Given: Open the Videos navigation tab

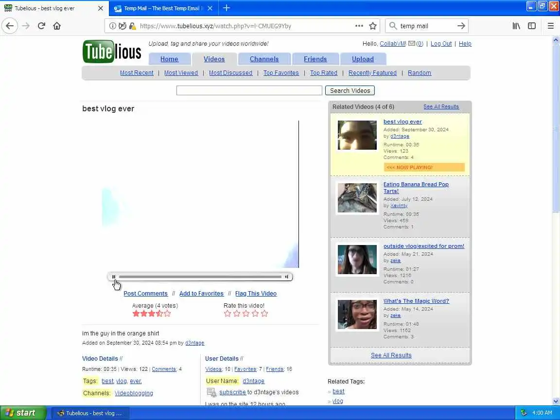Looking at the screenshot, I should pos(214,59).
